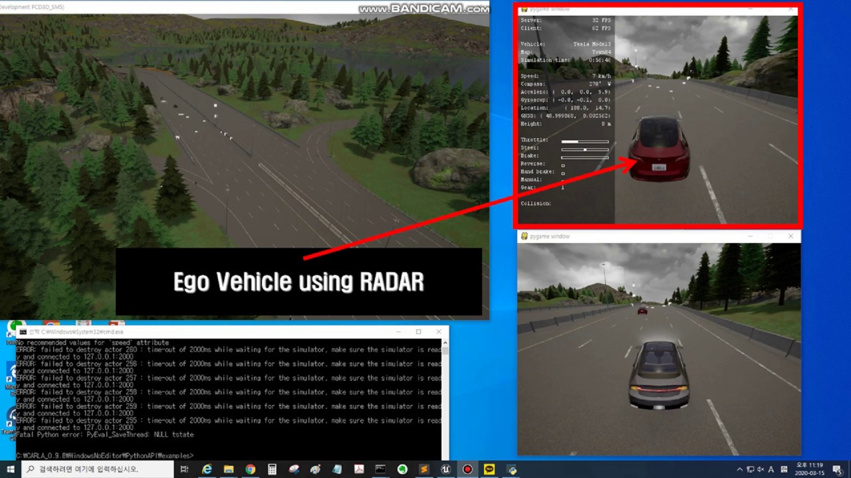Screen dimensions: 851x478
Task: Open the red PDF reader taskbar icon
Action: click(x=358, y=469)
